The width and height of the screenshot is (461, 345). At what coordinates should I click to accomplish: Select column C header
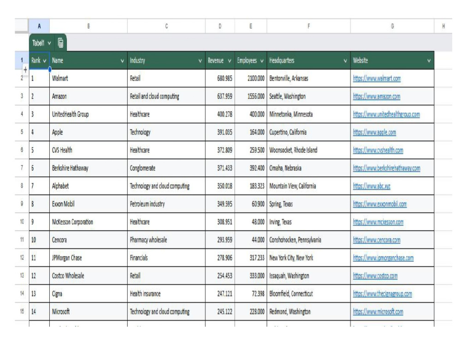click(x=166, y=26)
